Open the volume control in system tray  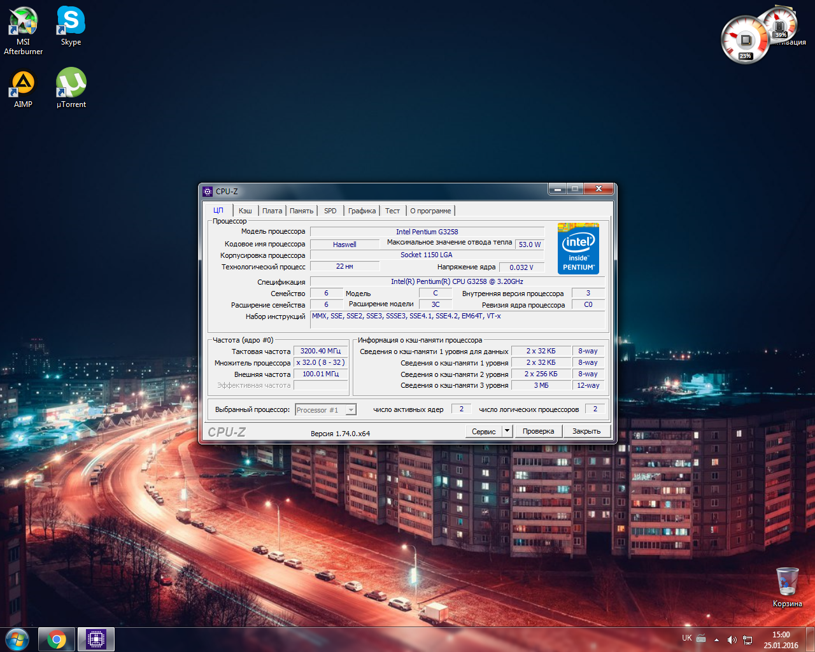point(732,639)
